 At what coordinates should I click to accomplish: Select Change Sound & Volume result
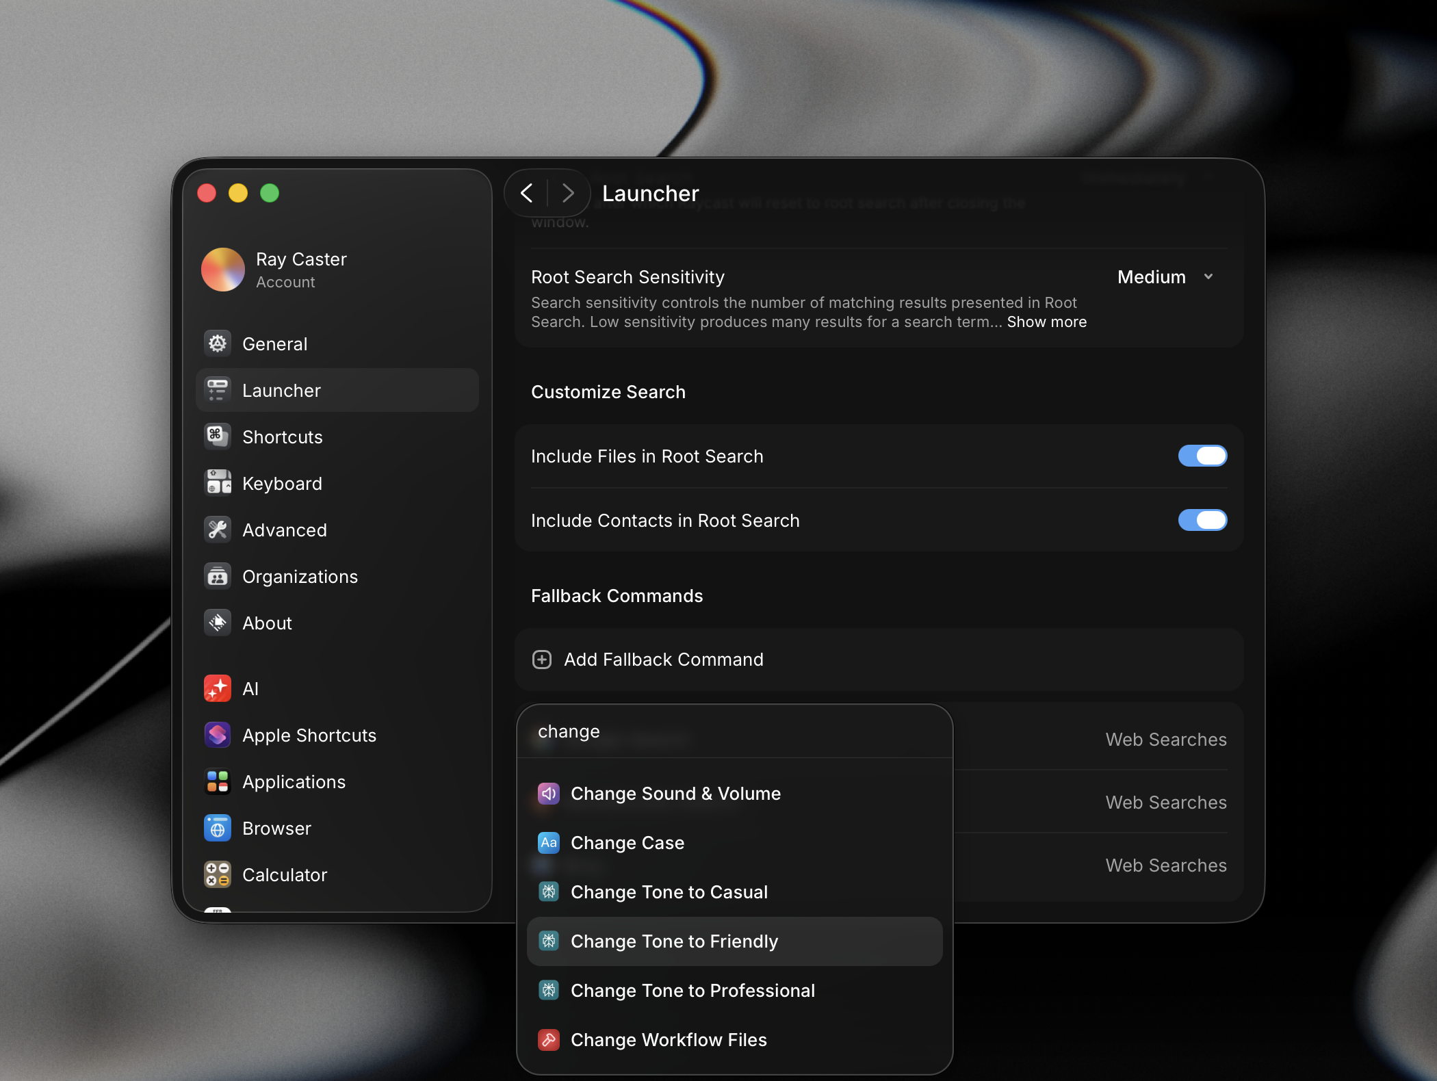click(x=735, y=794)
